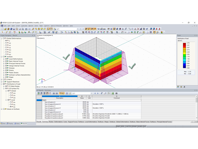The height and width of the screenshot is (149, 198).
Task: Toggle OSNAP in the status bar
Action: click(x=134, y=126)
